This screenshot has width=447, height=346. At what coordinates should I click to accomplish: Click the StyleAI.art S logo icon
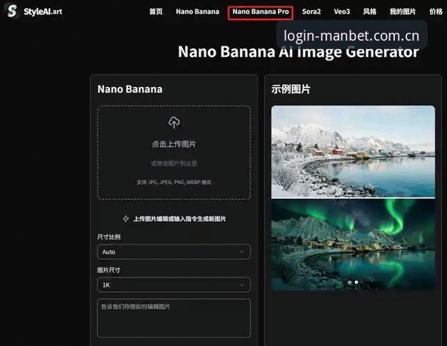[x=12, y=11]
